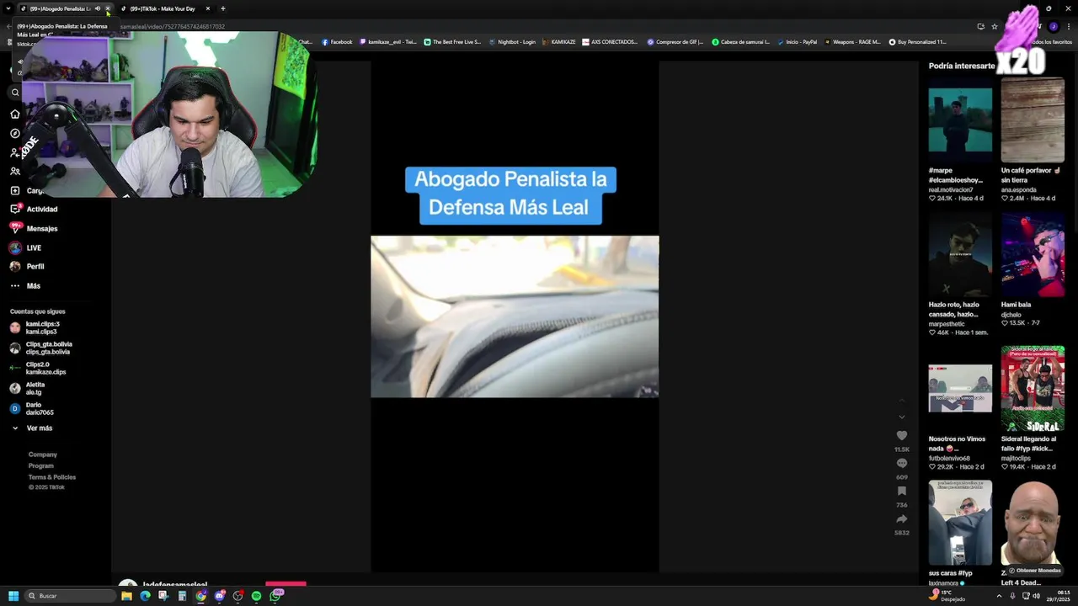Open the 'Sideral llegando al fallo' video thumbnail
1078x606 pixels.
pos(1033,388)
